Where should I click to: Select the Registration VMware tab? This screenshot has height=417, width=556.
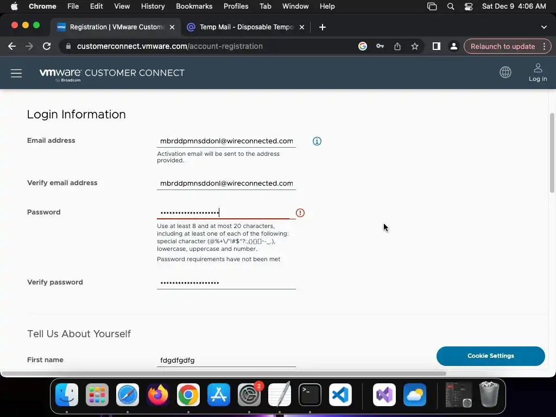click(116, 27)
